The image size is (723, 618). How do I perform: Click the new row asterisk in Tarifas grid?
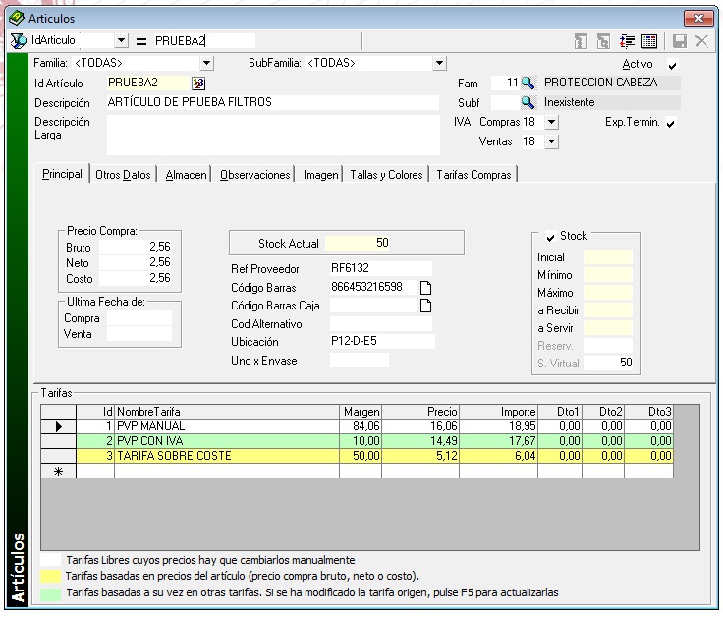58,471
